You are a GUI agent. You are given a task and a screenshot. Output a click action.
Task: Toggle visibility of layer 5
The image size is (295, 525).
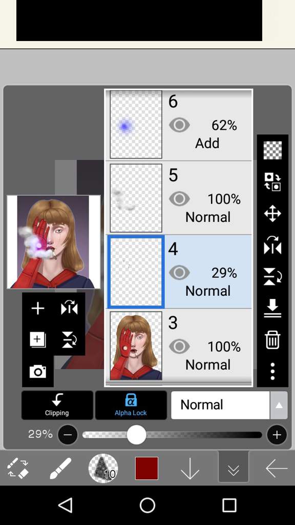tap(180, 199)
